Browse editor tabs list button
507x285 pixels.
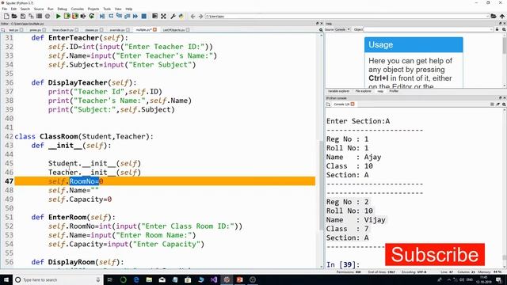[x=3, y=30]
